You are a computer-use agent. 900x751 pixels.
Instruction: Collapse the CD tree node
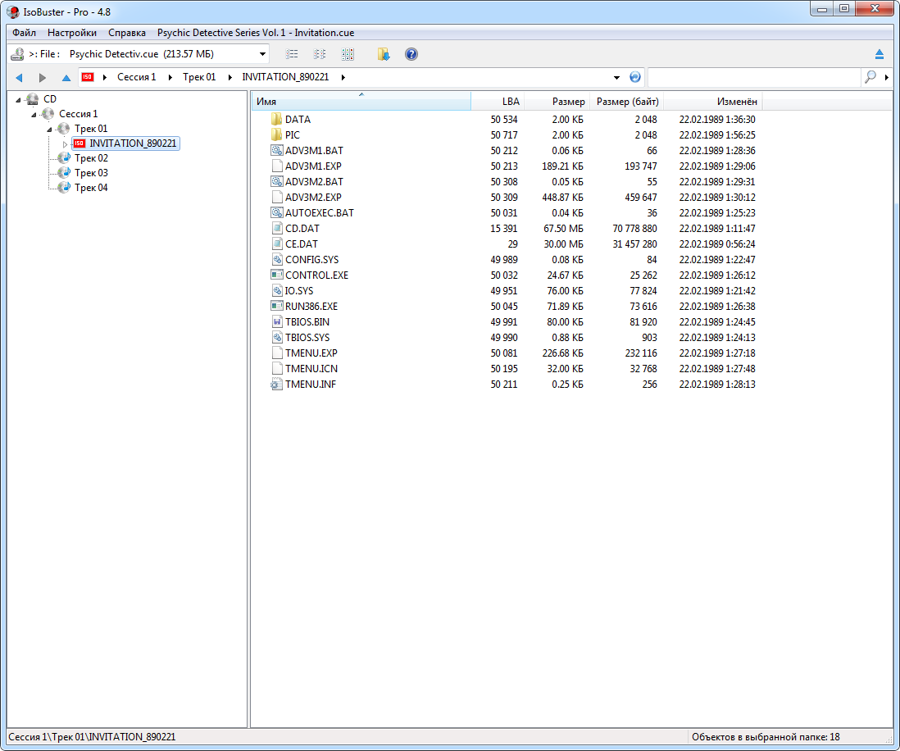click(18, 99)
